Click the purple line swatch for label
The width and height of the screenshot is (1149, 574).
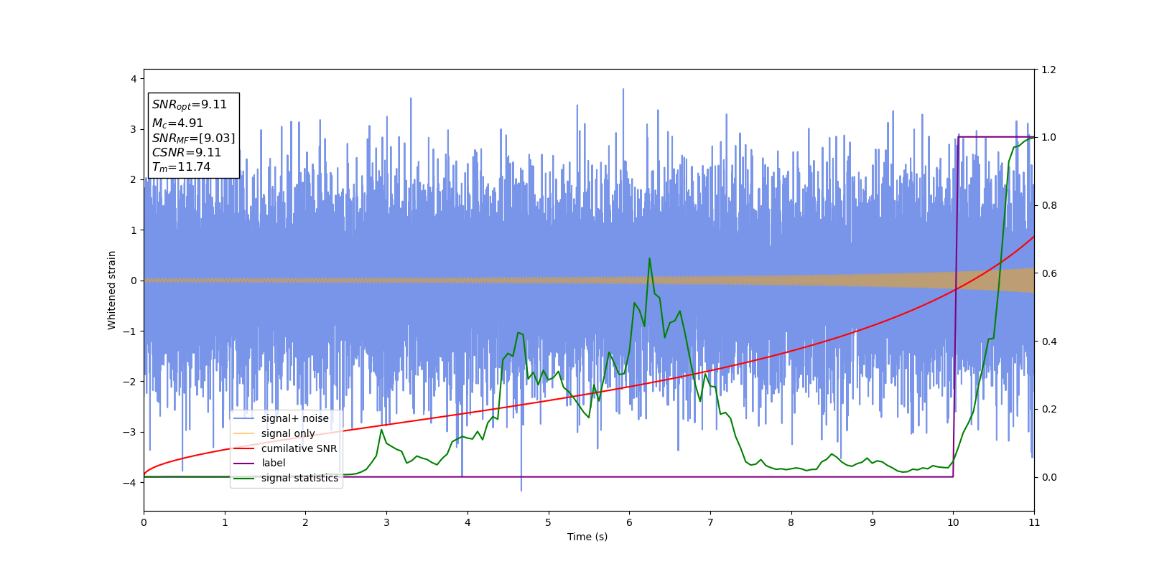coord(244,464)
